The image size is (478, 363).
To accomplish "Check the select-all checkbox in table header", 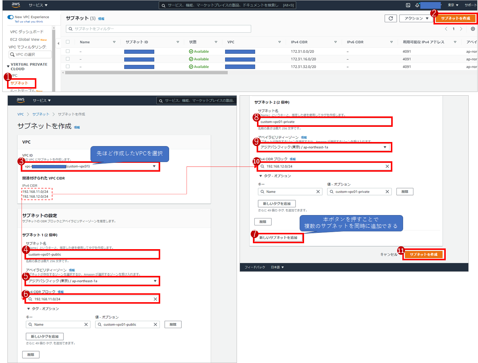I will 67,42.
